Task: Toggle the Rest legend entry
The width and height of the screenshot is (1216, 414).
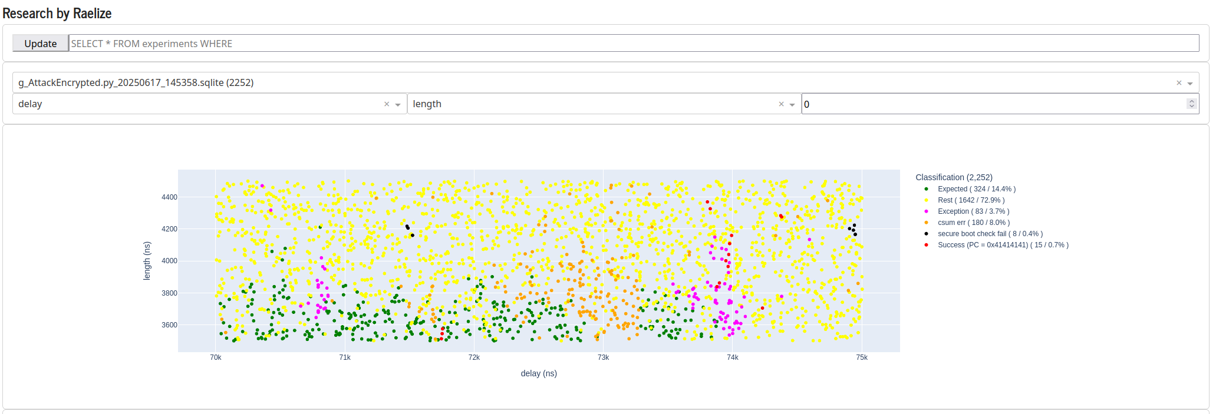Action: [971, 200]
